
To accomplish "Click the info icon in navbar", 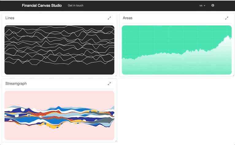I will tap(213, 6).
